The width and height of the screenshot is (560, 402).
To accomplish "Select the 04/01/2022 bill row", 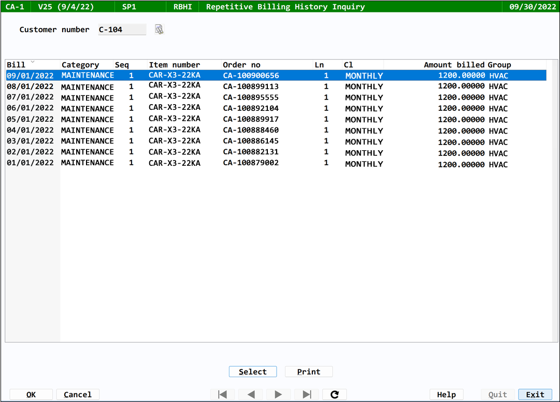I will pyautogui.click(x=276, y=131).
